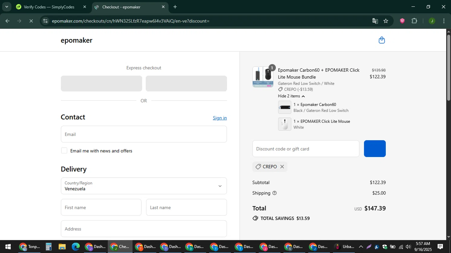Screen dimensions: 451x253
Task: Select the Che... Chrome taskbar item
Action: 120,247
